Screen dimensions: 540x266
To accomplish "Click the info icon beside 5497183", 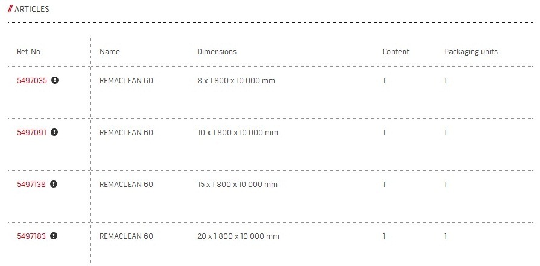I will click(x=54, y=236).
